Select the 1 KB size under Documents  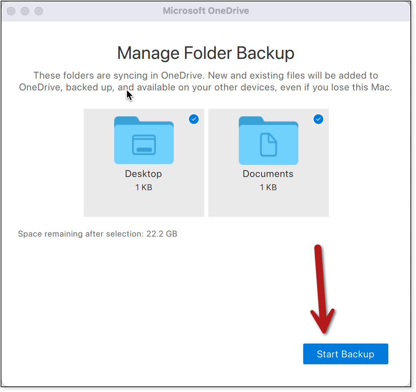click(268, 187)
